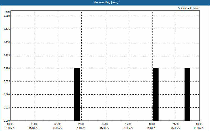Click the precipitation bar after 21:00
The image size is (210, 131).
click(187, 94)
